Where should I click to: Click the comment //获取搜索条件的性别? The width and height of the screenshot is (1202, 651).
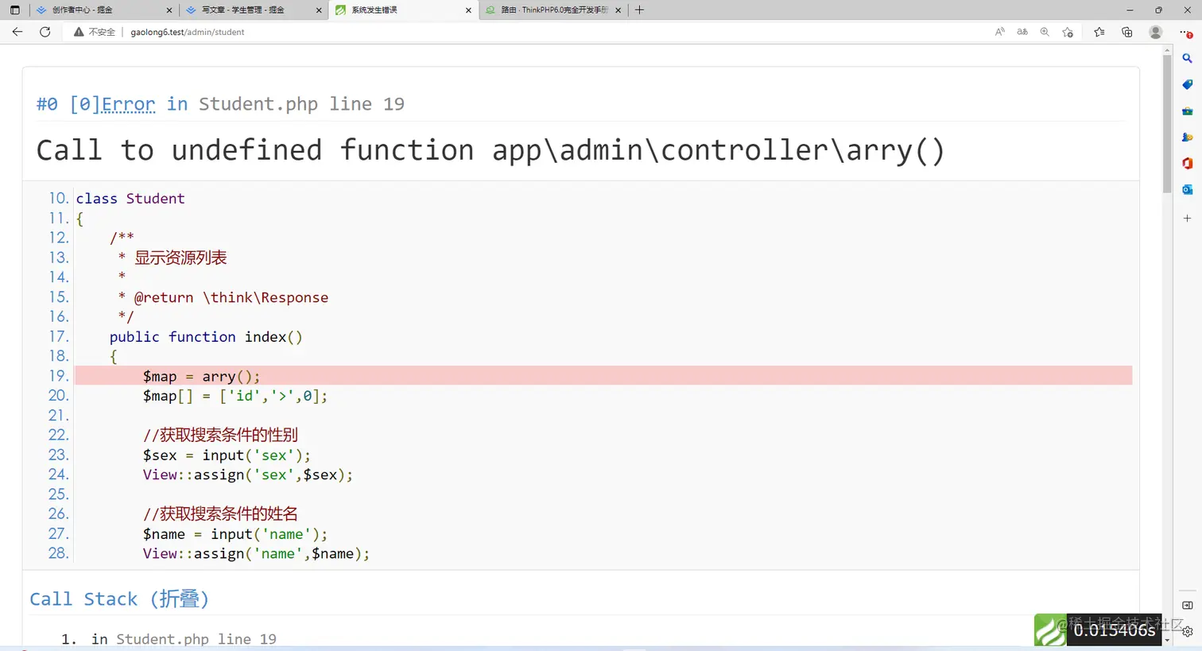click(220, 435)
